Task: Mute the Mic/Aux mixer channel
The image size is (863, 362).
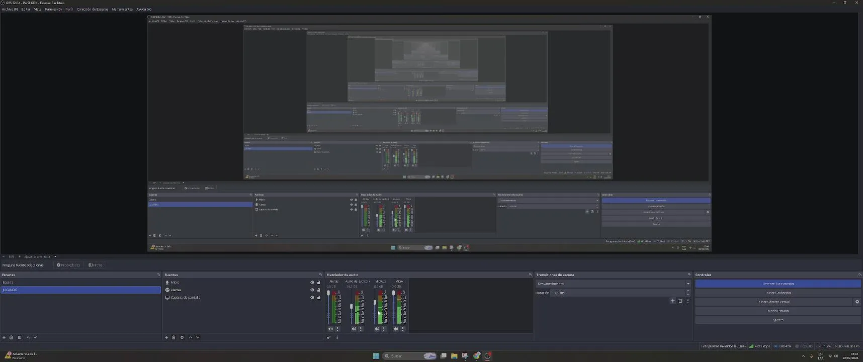Action: click(377, 329)
